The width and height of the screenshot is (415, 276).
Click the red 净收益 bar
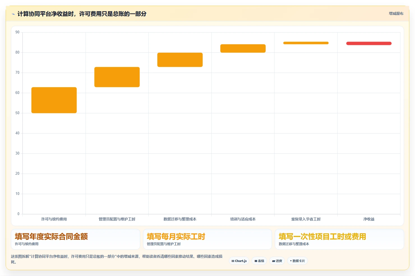coord(369,43)
